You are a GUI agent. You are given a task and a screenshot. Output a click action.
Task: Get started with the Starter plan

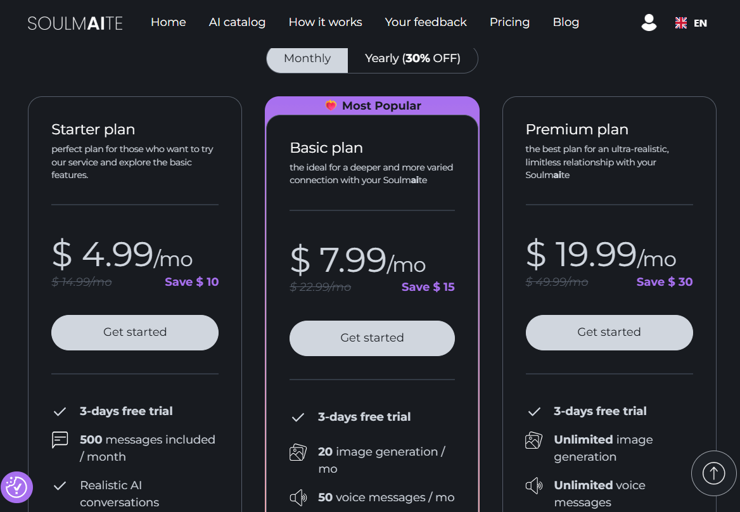pyautogui.click(x=135, y=332)
